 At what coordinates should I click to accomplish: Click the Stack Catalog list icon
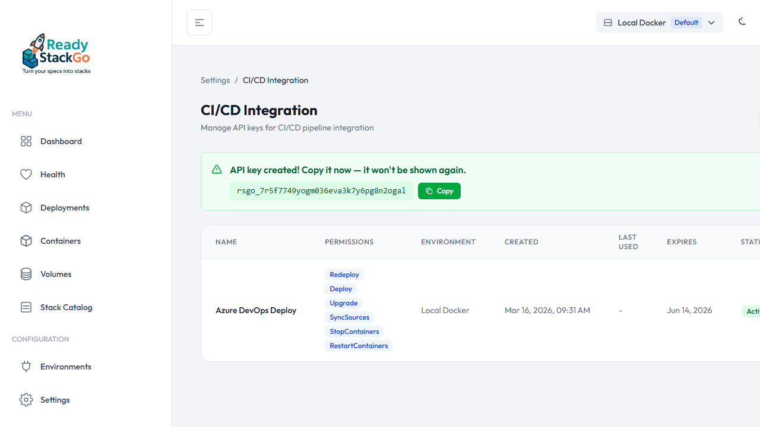click(26, 307)
